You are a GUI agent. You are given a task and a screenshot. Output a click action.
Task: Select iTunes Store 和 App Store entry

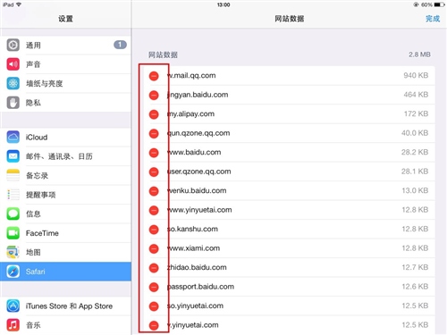pos(69,306)
